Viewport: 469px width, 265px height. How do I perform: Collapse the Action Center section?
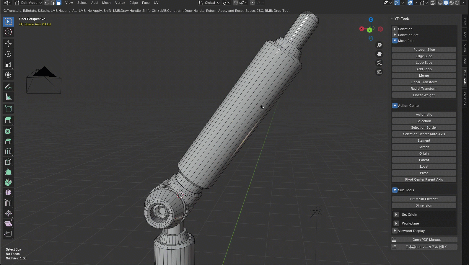point(395,106)
